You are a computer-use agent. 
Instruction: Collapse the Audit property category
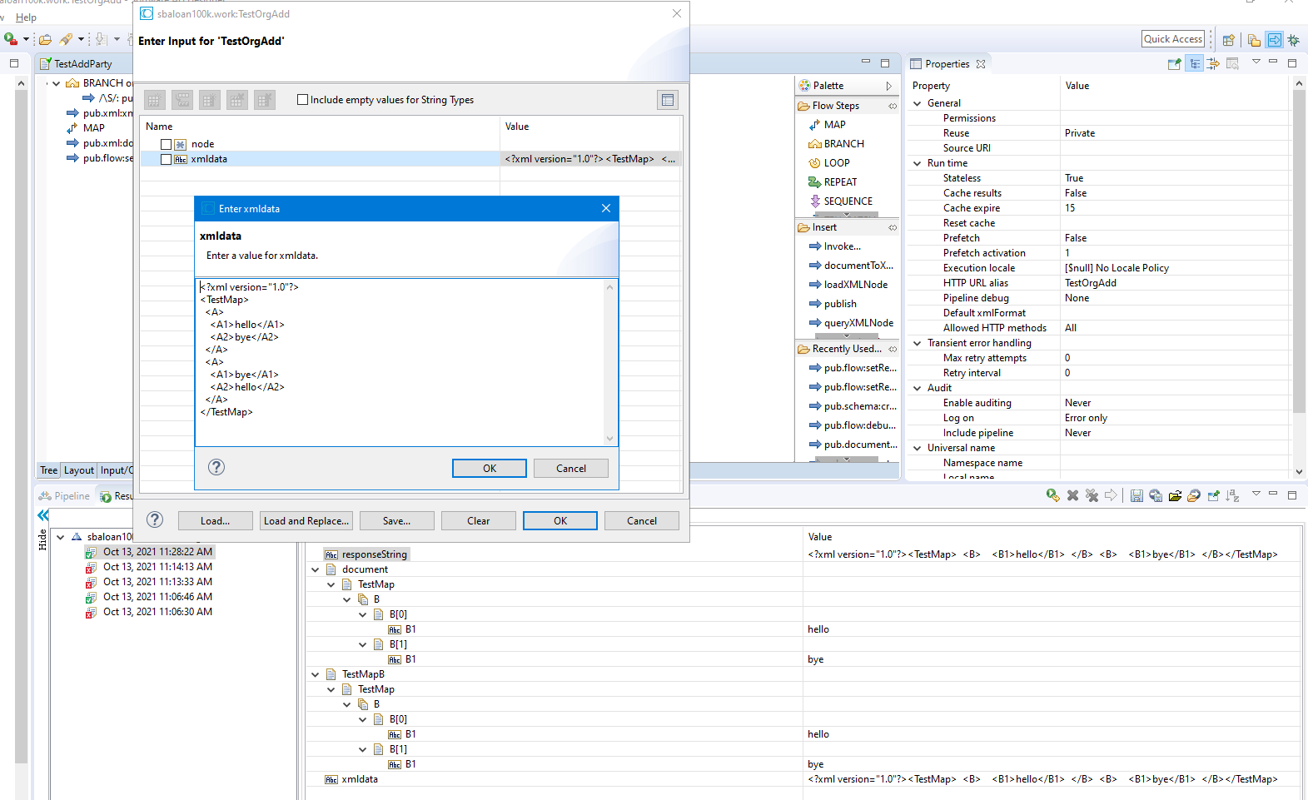tap(918, 388)
